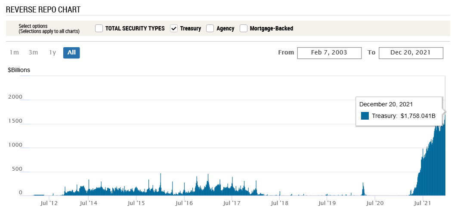Click the 1500 y-axis value

[x=15, y=121]
